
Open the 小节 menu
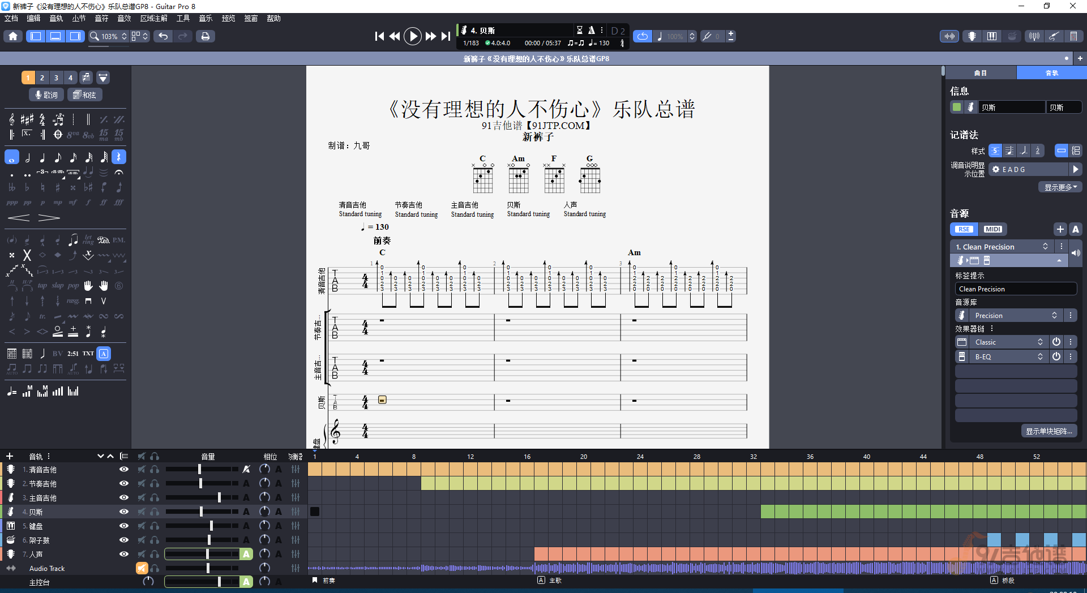coord(79,18)
